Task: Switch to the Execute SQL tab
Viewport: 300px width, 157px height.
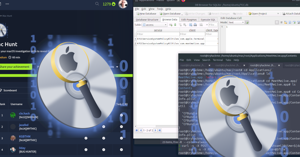Action: [208, 20]
